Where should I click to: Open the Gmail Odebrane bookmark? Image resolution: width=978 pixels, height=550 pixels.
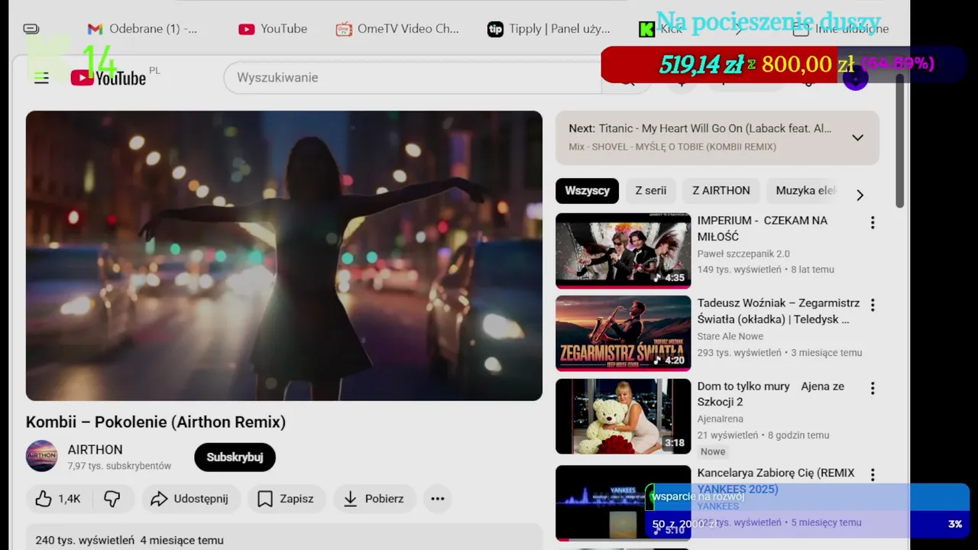point(142,29)
